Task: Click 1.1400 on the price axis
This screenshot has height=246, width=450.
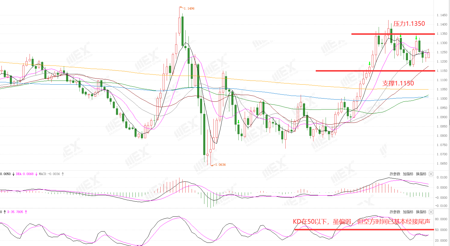Action: point(442,25)
